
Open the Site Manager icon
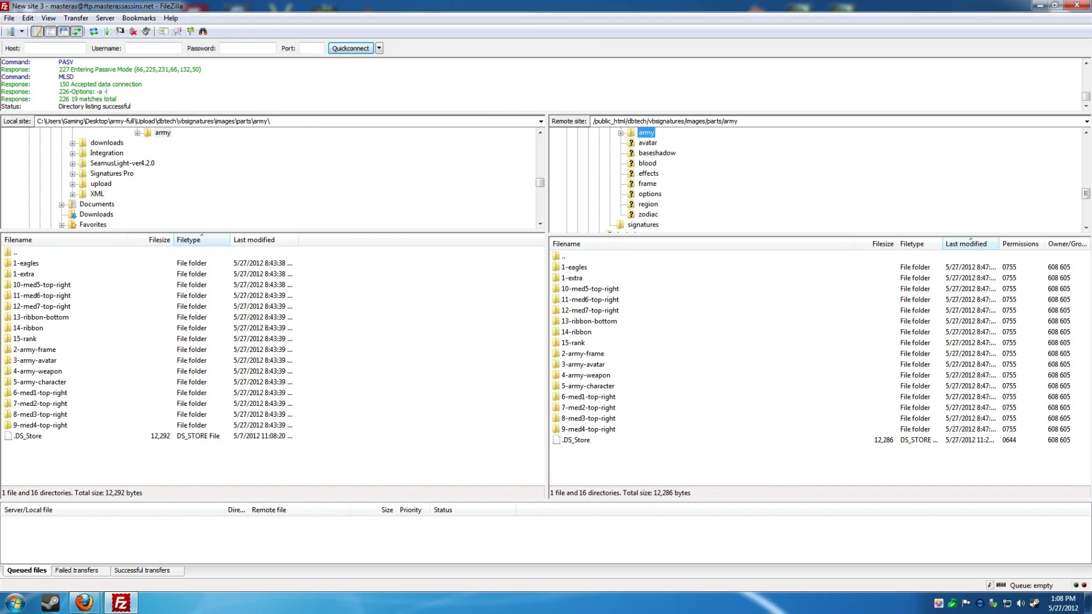coord(10,31)
